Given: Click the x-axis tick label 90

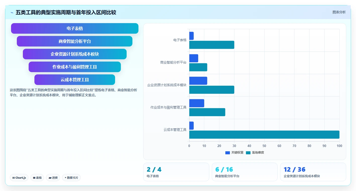Looking at the screenshot, I should tap(324, 146).
